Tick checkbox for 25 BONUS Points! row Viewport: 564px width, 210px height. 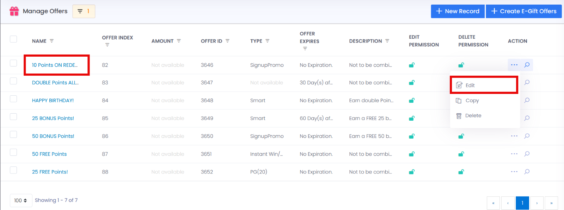coord(13,117)
